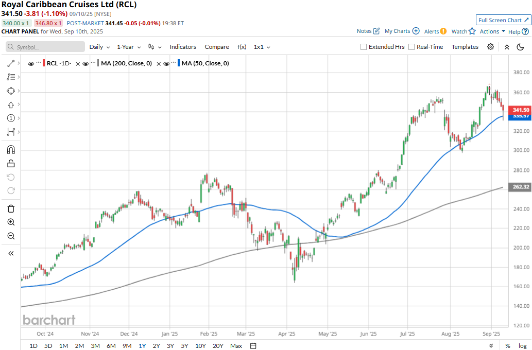Hide the MA (200, Close, 0) line

85,63
